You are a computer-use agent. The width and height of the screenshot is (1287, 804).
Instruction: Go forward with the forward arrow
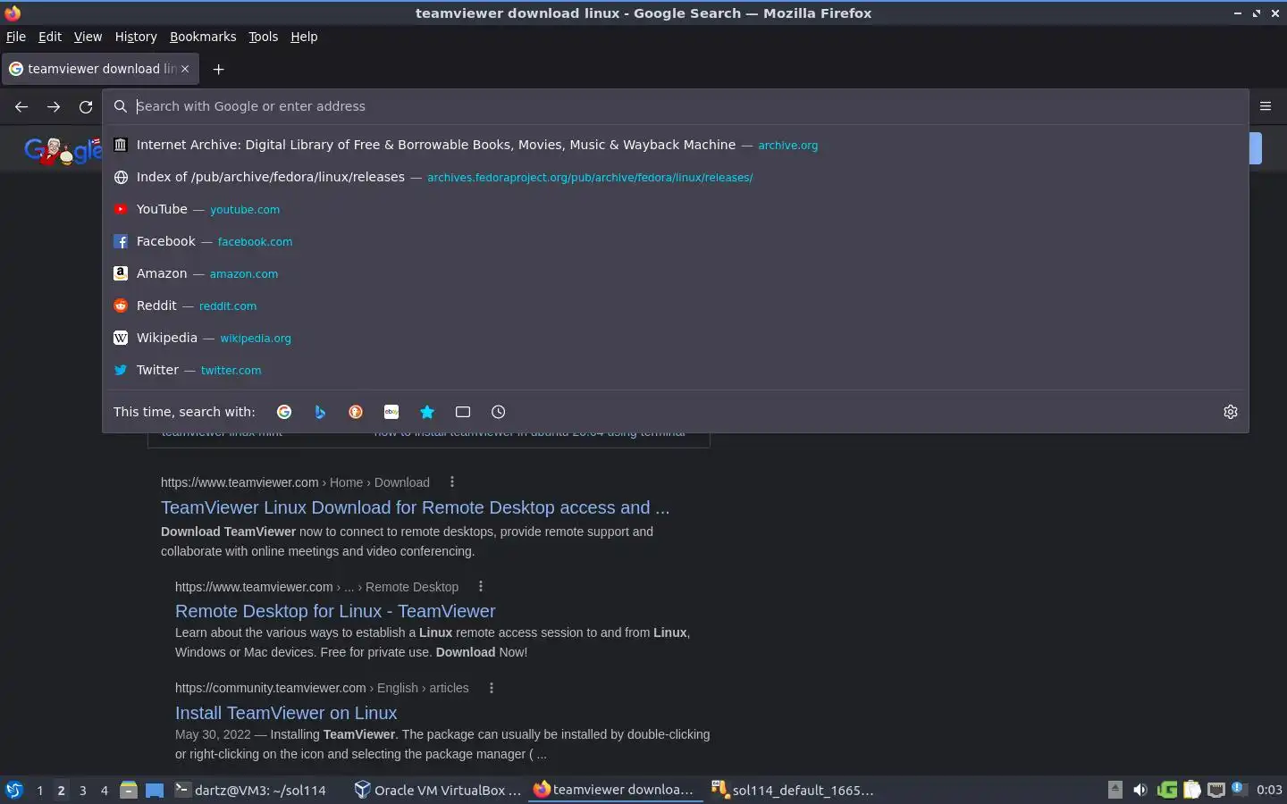pos(54,106)
